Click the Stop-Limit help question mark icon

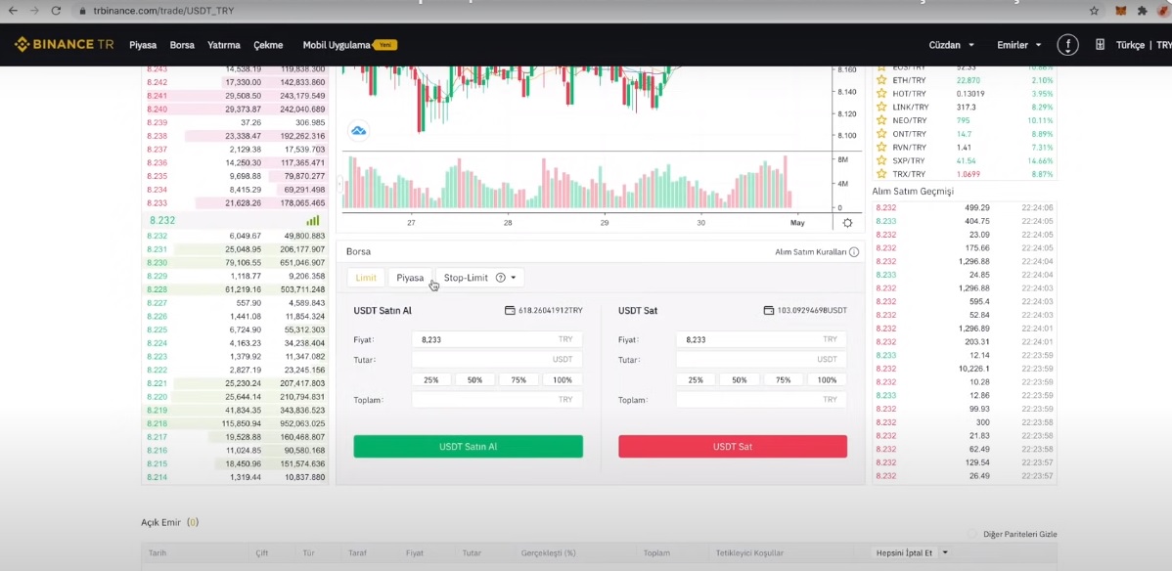[501, 278]
